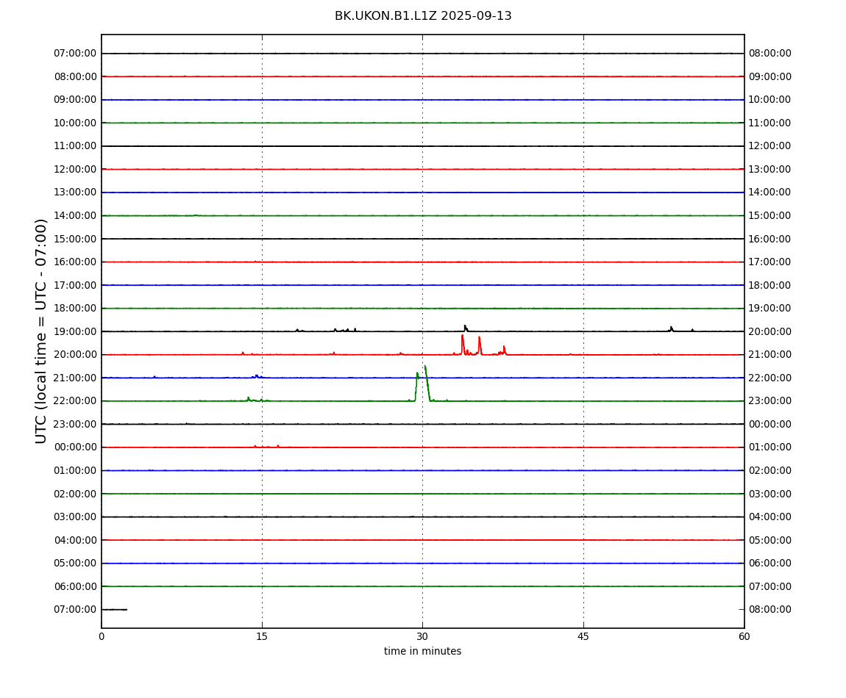Click the left-axis label 00:00:00
This screenshot has width=846, height=698.
click(x=75, y=447)
